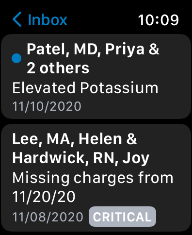Tap the word Potassium in subject

[119, 88]
